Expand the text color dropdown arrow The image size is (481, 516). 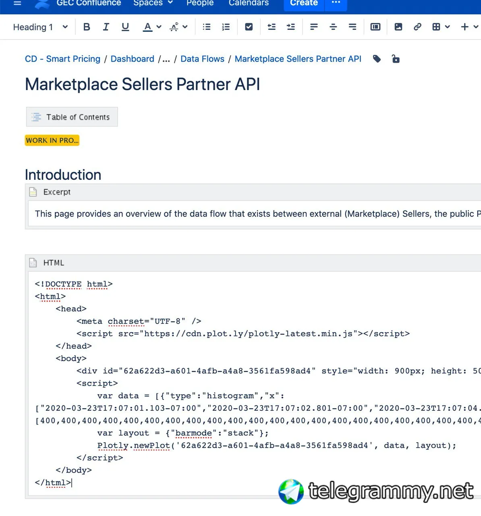coord(159,27)
